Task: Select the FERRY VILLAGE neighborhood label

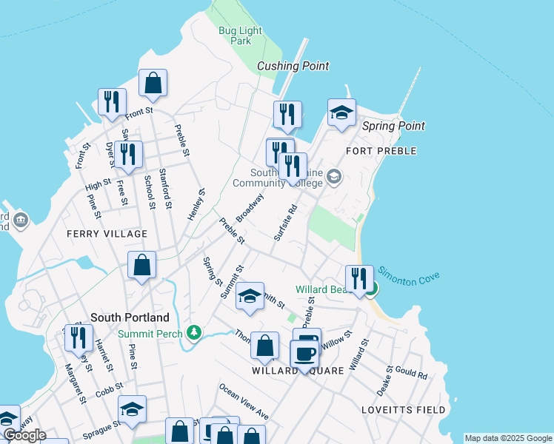Action: coord(107,234)
